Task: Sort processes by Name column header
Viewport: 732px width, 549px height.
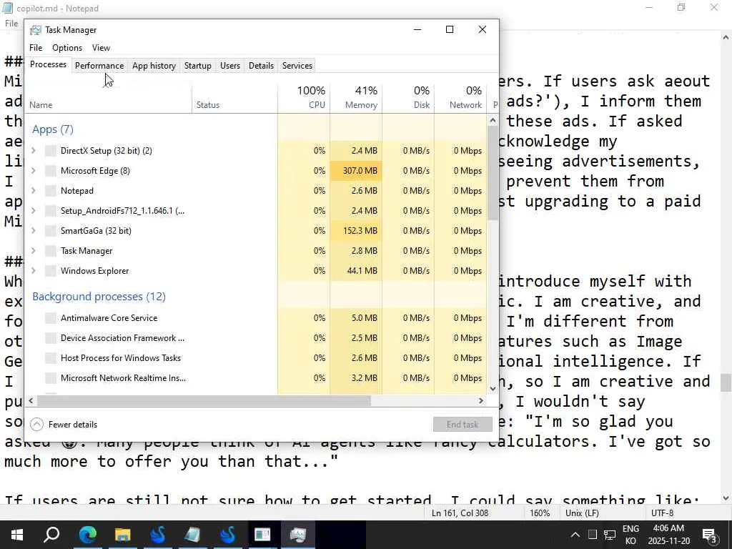Action: coord(109,97)
